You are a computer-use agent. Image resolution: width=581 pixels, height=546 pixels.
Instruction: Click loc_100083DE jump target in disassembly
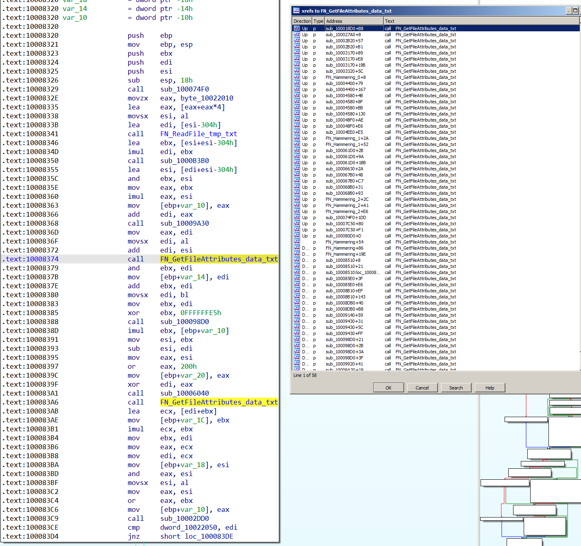[x=209, y=536]
